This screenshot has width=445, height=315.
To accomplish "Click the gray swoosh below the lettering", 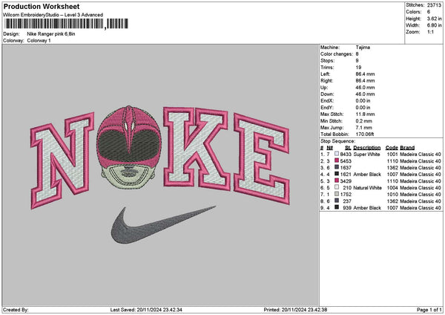I will click(x=162, y=225).
